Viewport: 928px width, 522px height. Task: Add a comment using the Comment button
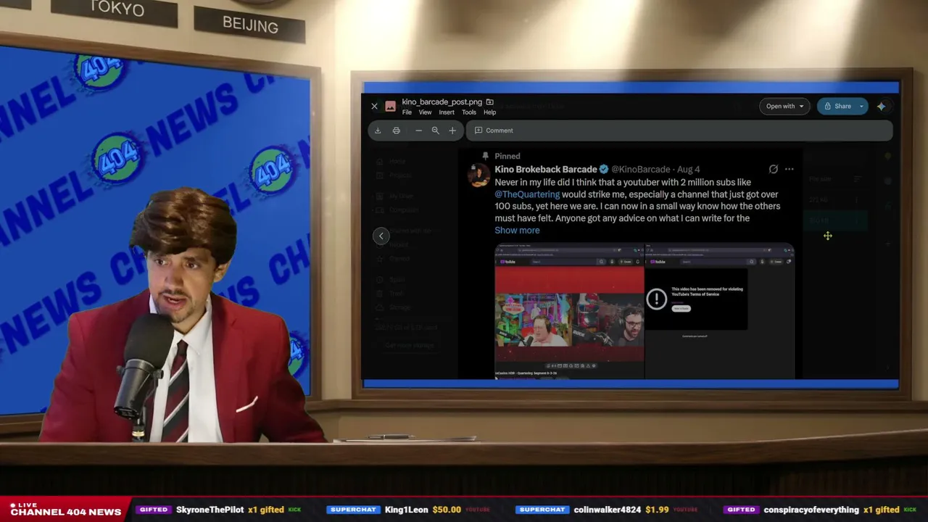click(x=494, y=130)
